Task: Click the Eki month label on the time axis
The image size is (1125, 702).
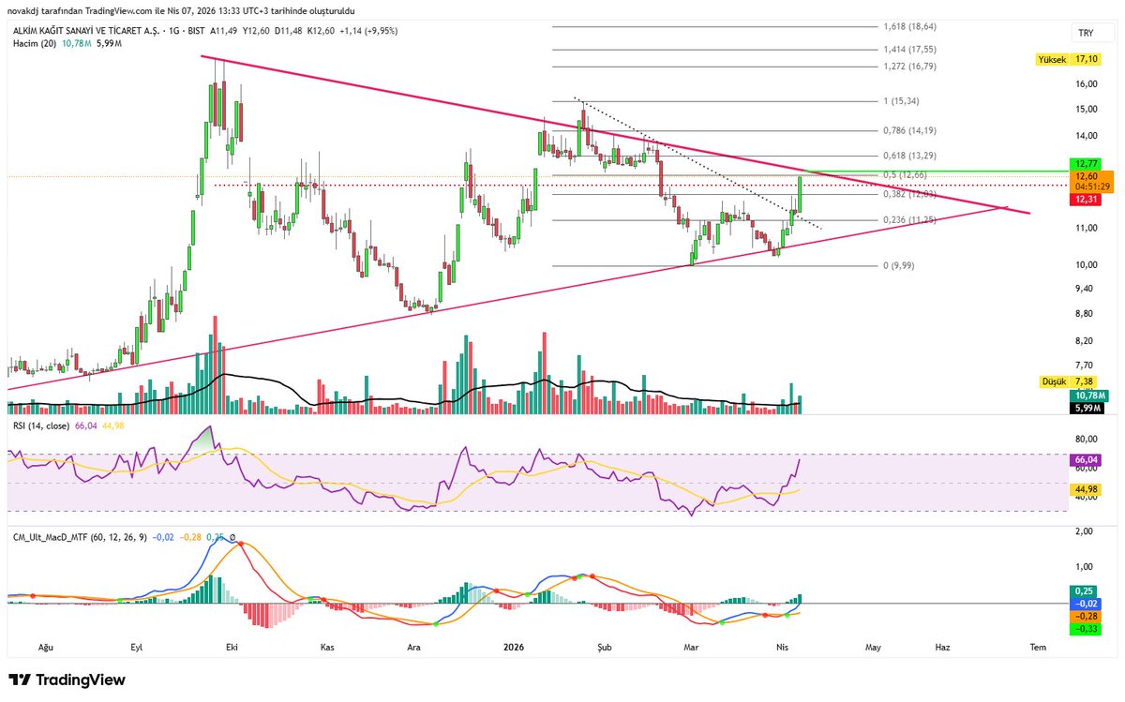Action: coord(230,647)
